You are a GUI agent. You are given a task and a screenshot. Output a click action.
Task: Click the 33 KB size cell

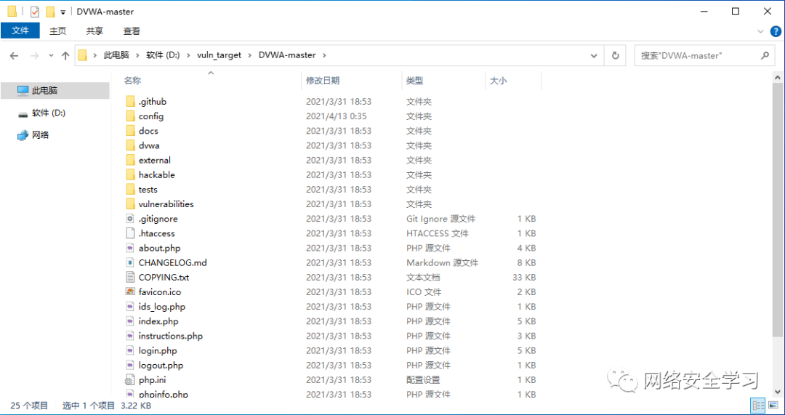(524, 278)
